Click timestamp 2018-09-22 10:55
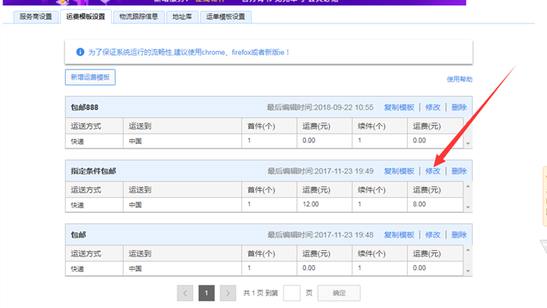This screenshot has width=547, height=308. tap(344, 107)
